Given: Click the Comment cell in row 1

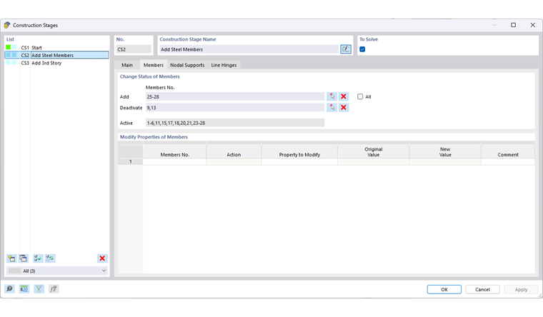Looking at the screenshot, I should [508, 161].
